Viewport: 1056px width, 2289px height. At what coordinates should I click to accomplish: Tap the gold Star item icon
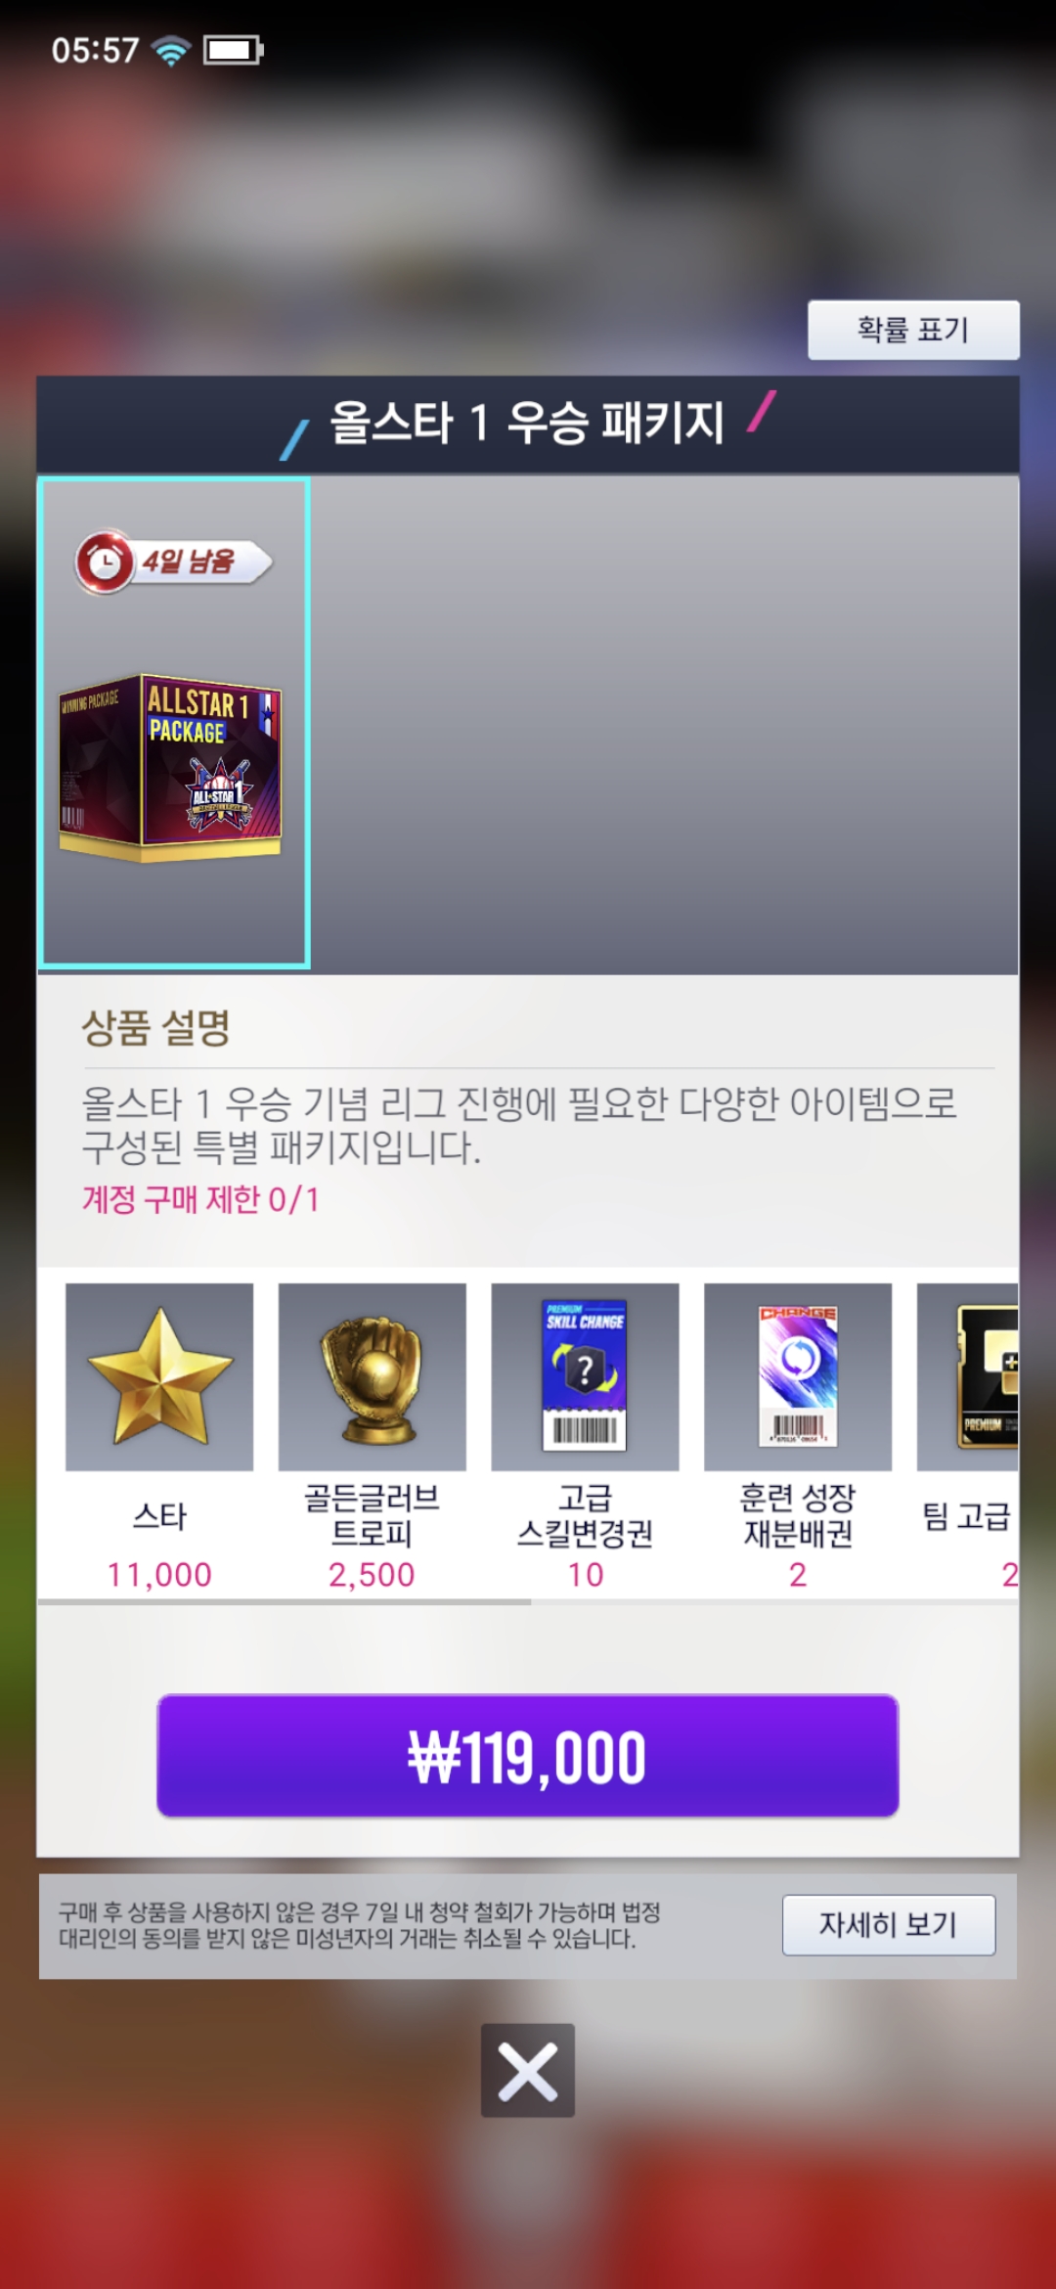(x=159, y=1376)
